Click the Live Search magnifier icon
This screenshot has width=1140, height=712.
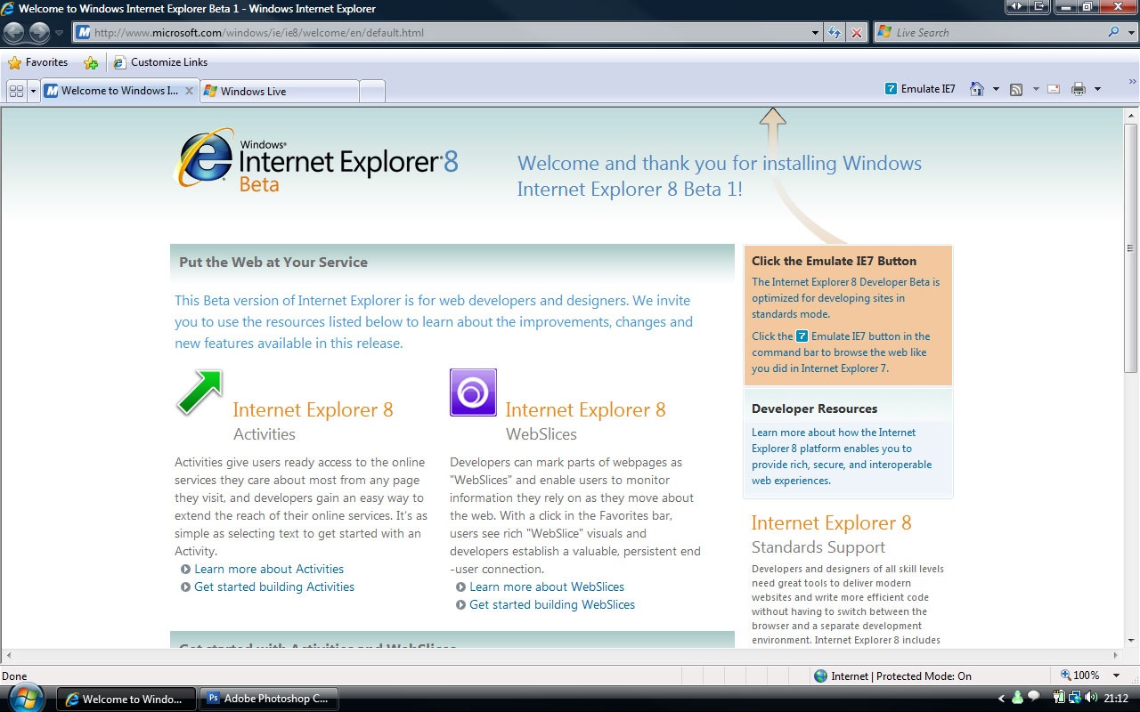1113,33
